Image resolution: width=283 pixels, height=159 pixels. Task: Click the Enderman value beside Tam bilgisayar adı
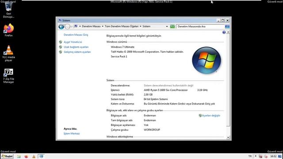click(150, 120)
